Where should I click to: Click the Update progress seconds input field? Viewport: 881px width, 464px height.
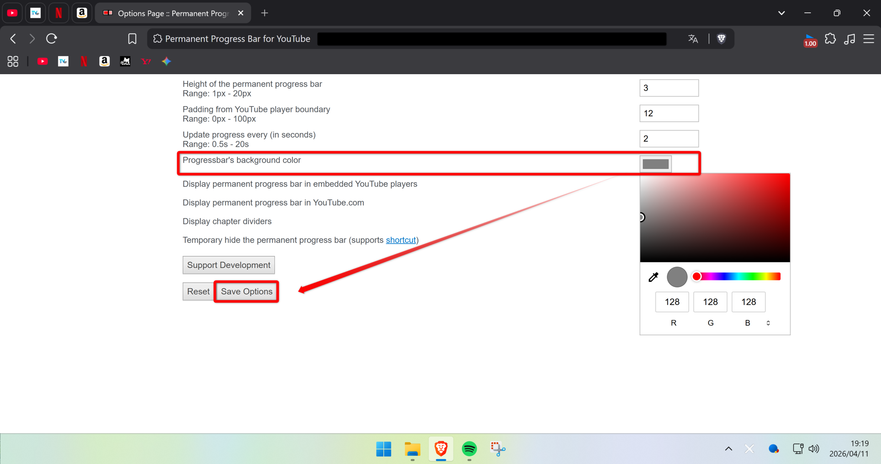click(669, 139)
